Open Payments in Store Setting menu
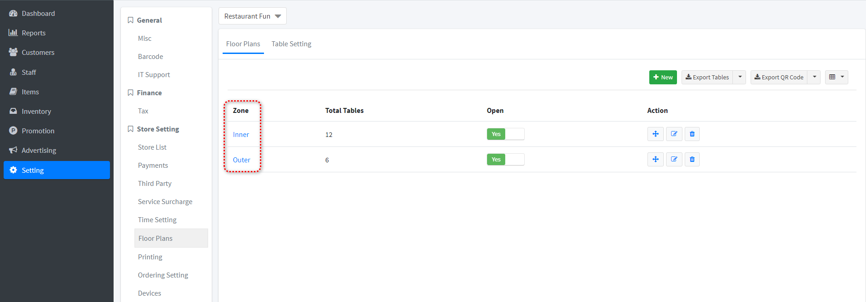The height and width of the screenshot is (302, 866). pos(153,166)
